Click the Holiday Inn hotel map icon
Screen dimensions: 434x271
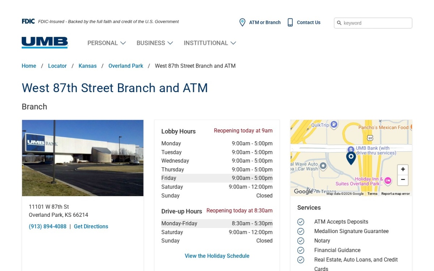(388, 181)
